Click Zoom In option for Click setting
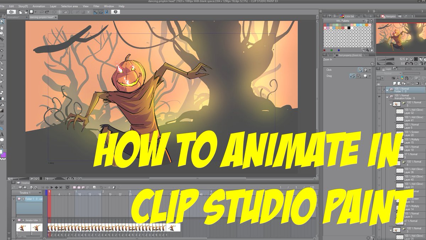This screenshot has width=426, height=240. pyautogui.click(x=360, y=70)
